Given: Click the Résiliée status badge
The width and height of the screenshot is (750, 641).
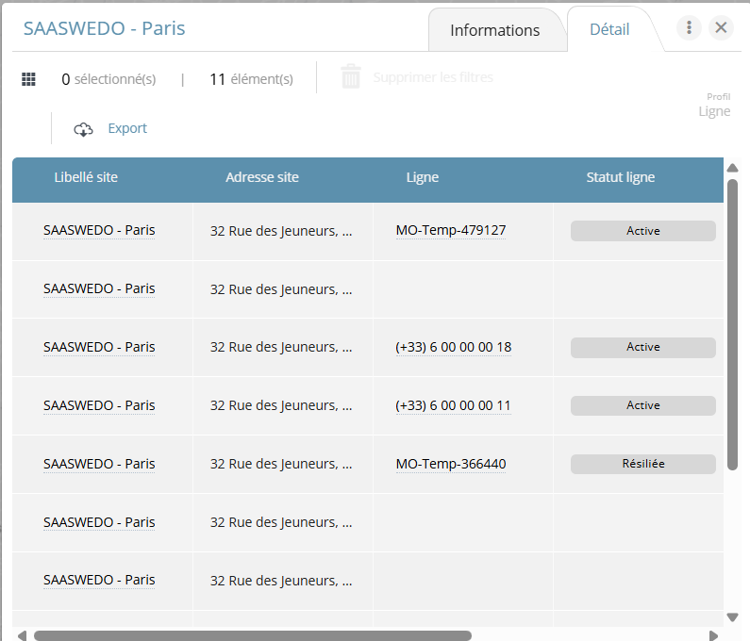Looking at the screenshot, I should pyautogui.click(x=642, y=464).
